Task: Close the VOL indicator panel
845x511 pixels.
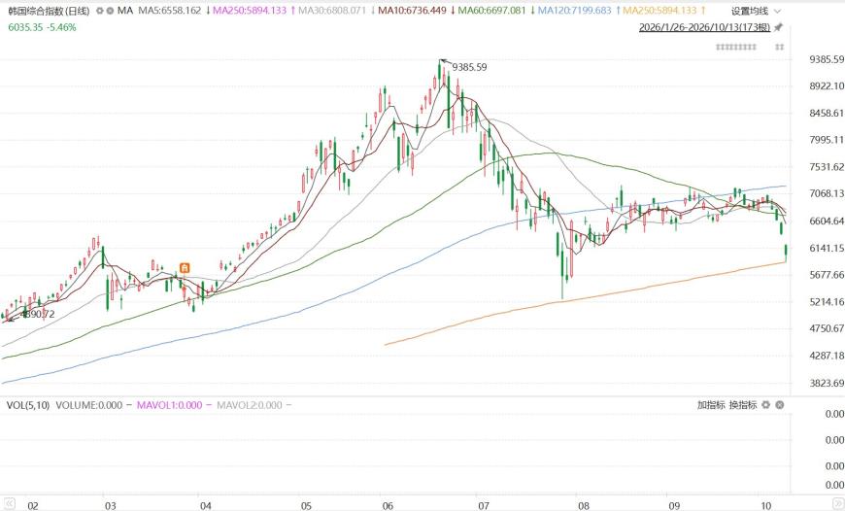Action: (x=779, y=405)
